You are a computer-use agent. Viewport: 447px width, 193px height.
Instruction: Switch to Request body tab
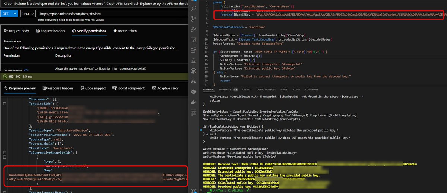[16, 31]
